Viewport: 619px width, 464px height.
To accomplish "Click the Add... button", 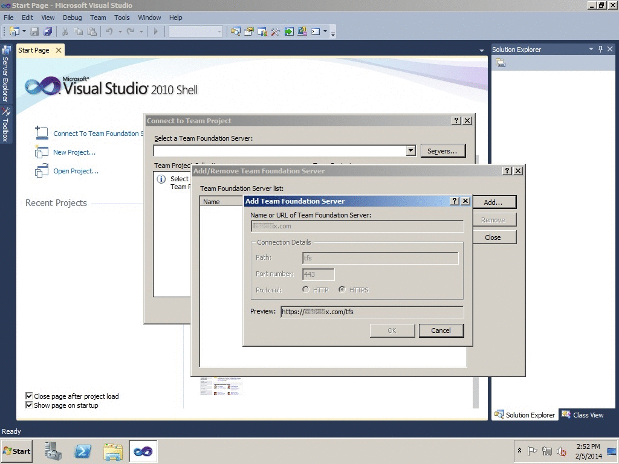I will (x=493, y=202).
